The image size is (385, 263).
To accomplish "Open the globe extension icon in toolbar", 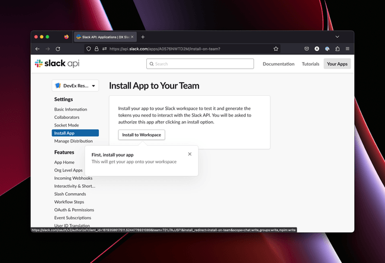I will 327,49.
